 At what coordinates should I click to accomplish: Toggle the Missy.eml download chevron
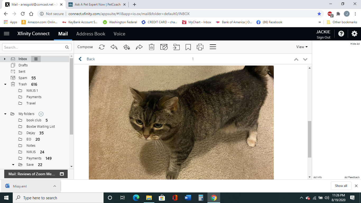tap(55, 186)
